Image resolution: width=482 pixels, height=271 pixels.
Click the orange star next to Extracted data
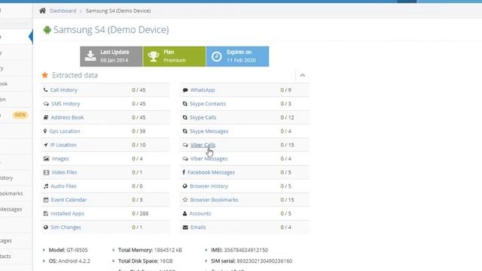click(45, 75)
